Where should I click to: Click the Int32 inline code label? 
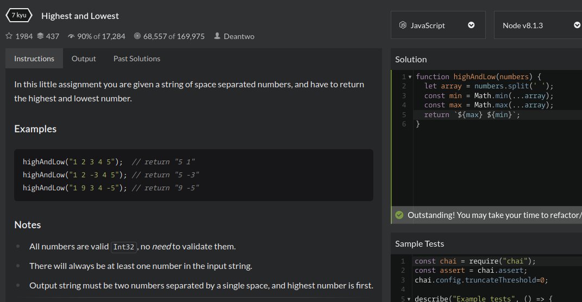[x=124, y=247]
